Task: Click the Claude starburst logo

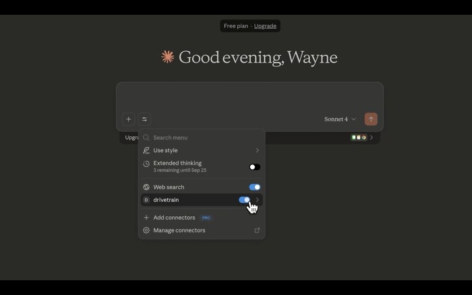Action: (x=168, y=57)
